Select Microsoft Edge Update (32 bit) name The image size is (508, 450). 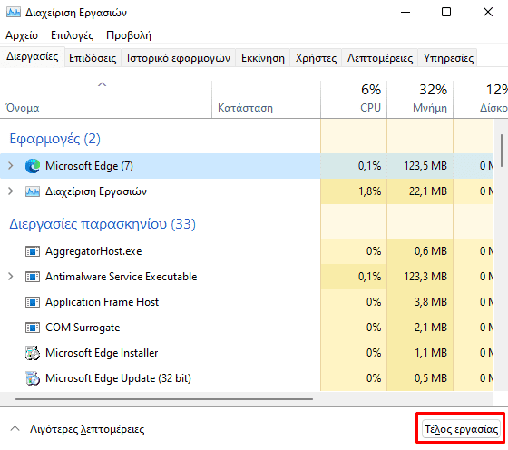118,378
